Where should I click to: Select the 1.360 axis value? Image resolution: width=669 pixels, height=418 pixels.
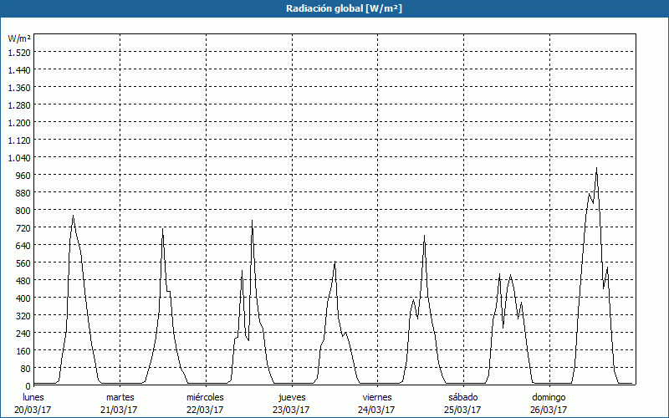point(19,88)
